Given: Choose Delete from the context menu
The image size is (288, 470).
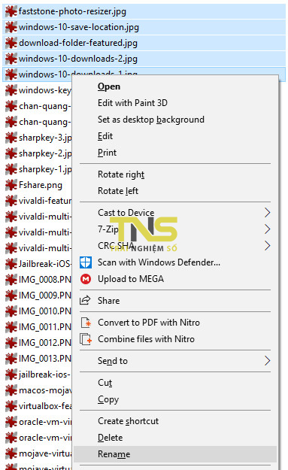Looking at the screenshot, I should pos(110,438).
